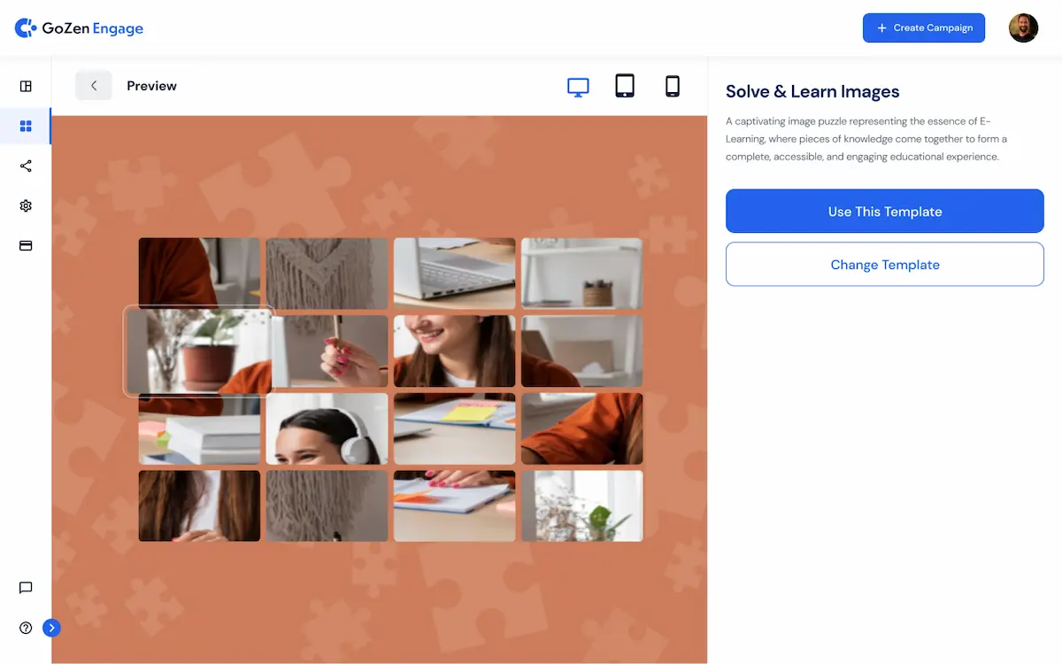Switch to mobile phone preview mode
This screenshot has width=1062, height=664.
[673, 86]
